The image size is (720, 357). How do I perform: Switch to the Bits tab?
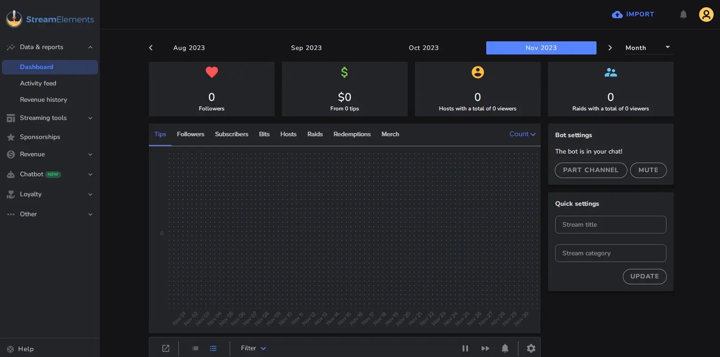click(x=264, y=134)
